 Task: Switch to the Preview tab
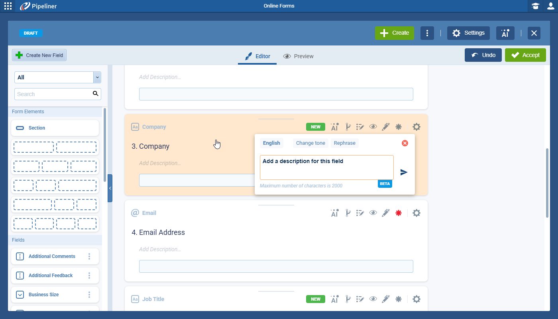(x=298, y=56)
